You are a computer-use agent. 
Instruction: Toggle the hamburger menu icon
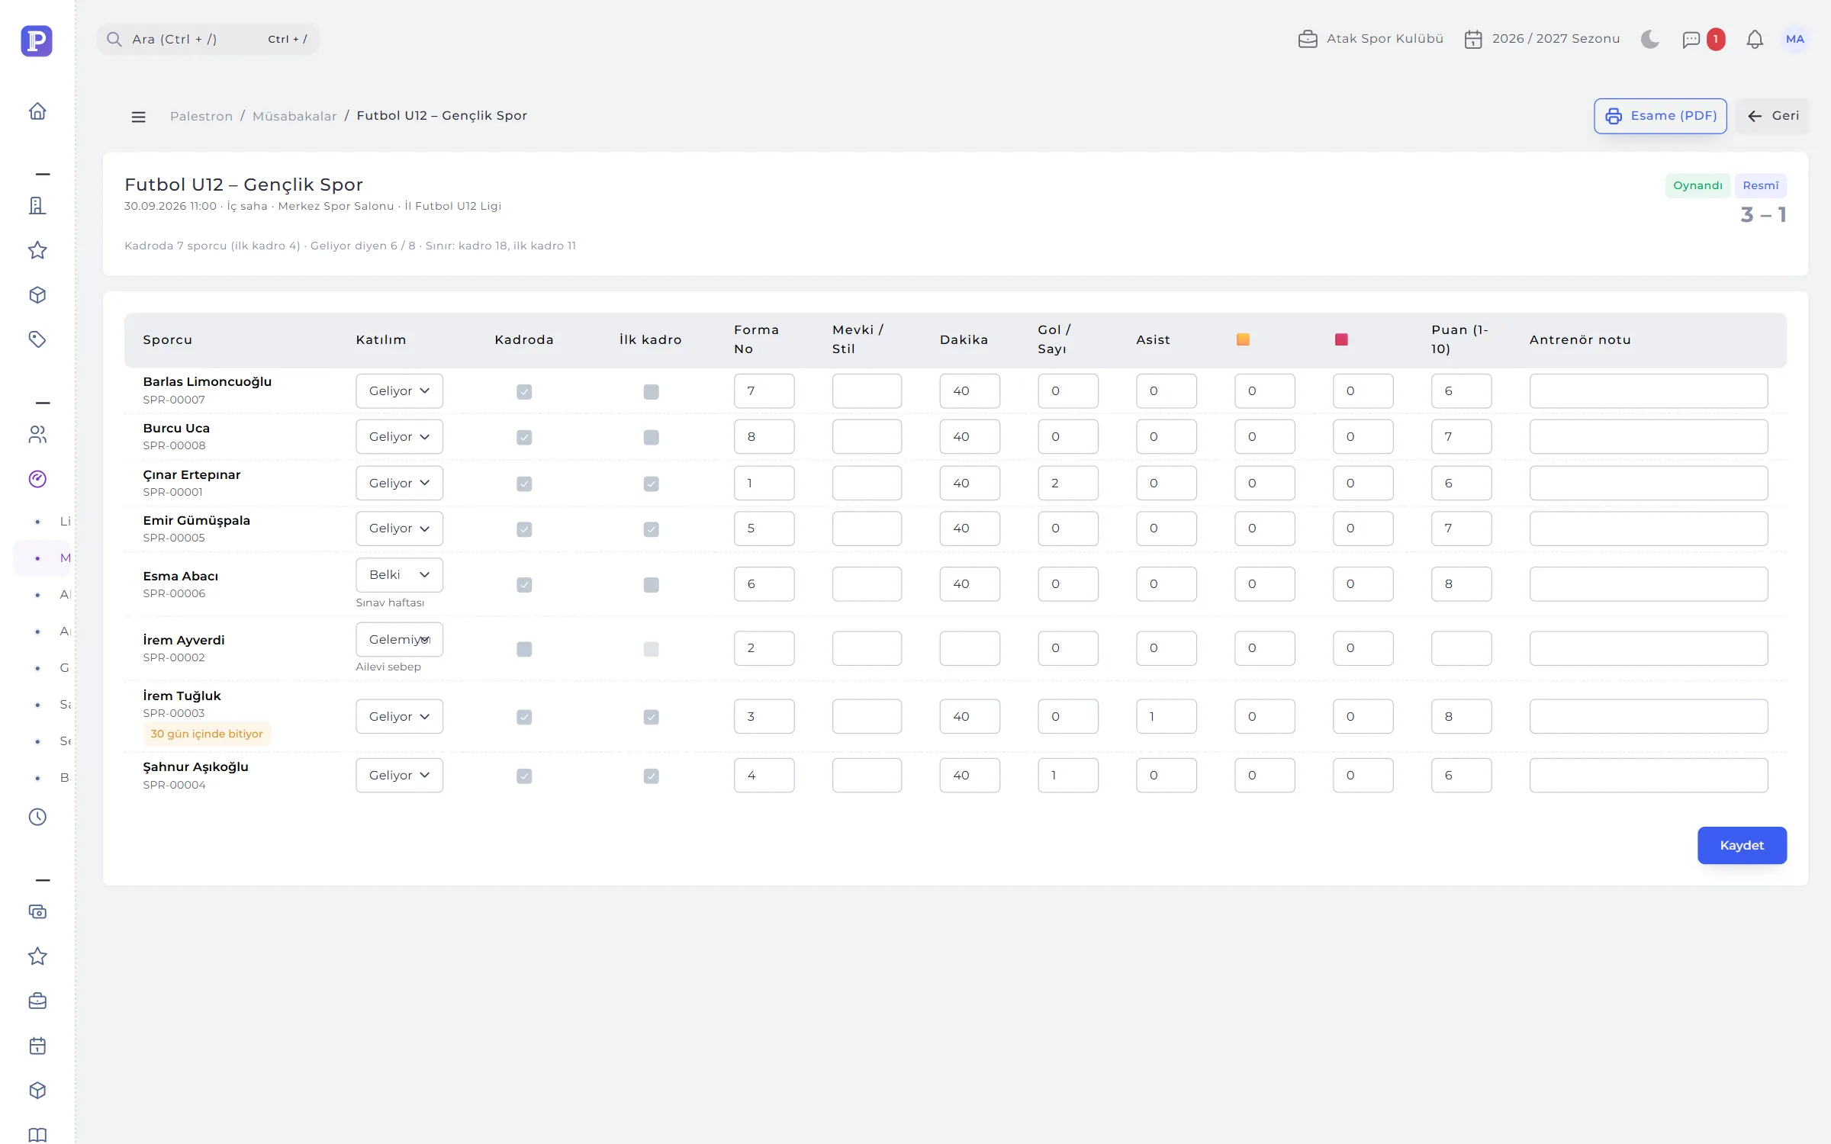coord(138,117)
